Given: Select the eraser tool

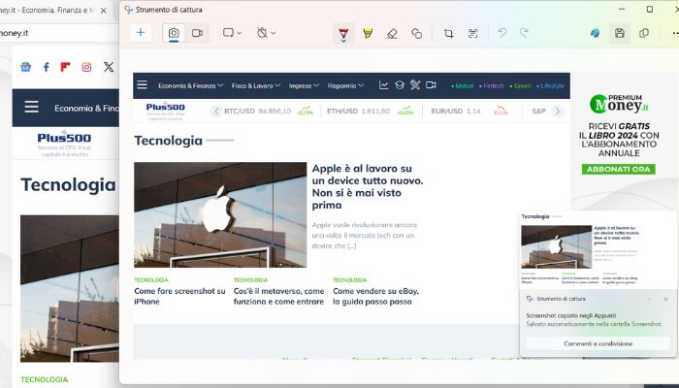Looking at the screenshot, I should [x=392, y=33].
